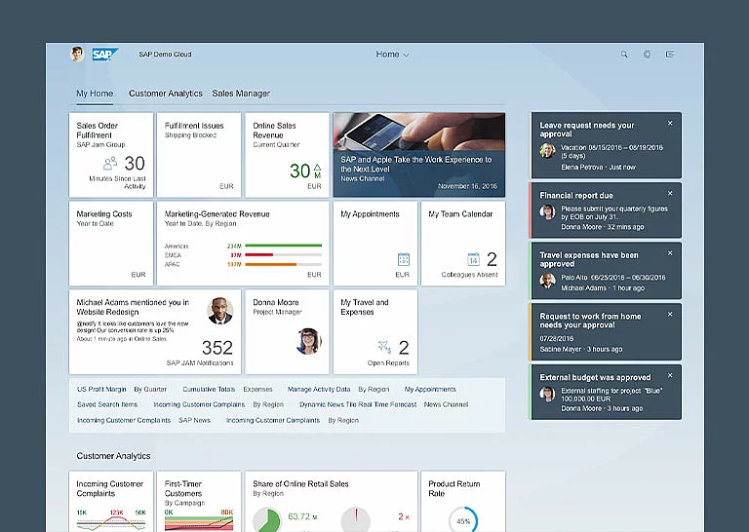
Task: Open Marketing Costs tile
Action: pos(111,244)
